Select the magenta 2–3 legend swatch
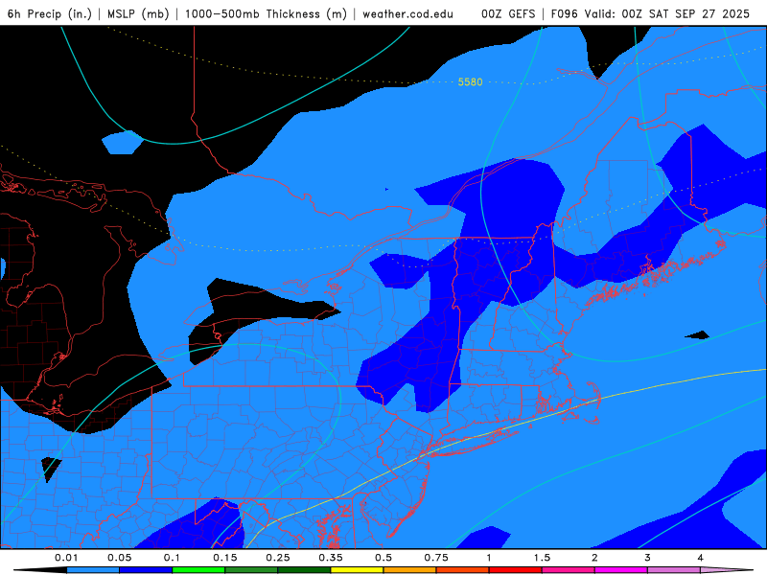The width and height of the screenshot is (767, 575). point(621,570)
